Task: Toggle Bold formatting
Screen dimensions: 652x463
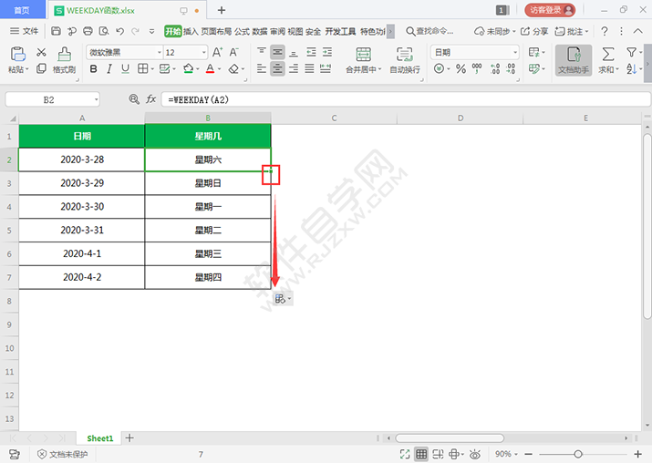Action: pyautogui.click(x=94, y=68)
